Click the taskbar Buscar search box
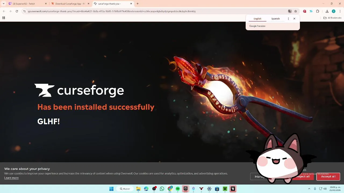 coord(125,189)
